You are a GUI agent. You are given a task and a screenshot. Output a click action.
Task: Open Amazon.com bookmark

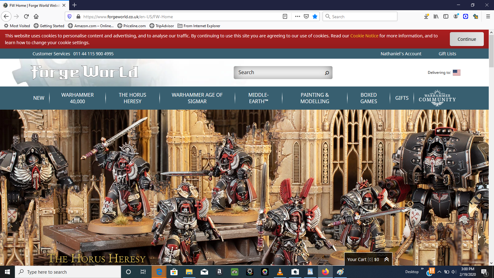click(x=91, y=26)
